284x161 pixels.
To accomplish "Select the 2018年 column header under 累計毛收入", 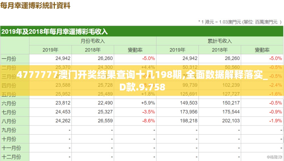I will [x=220, y=50].
